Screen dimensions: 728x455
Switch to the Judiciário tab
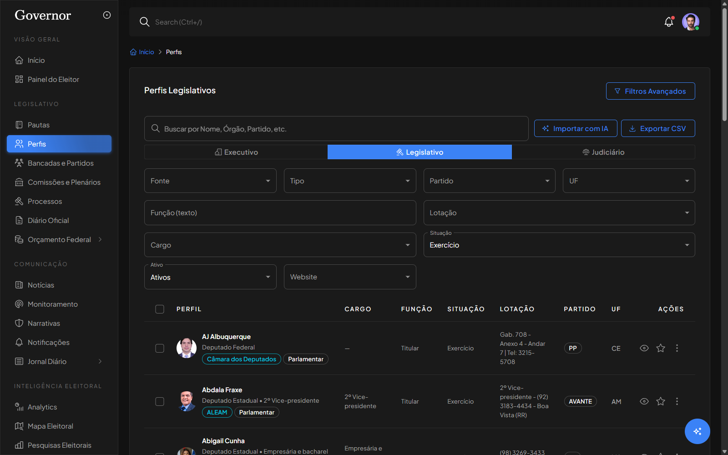click(603, 152)
